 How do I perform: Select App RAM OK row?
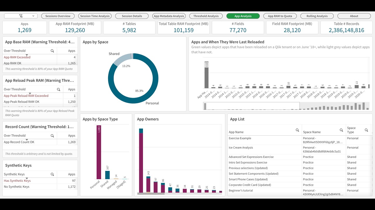tap(40, 63)
